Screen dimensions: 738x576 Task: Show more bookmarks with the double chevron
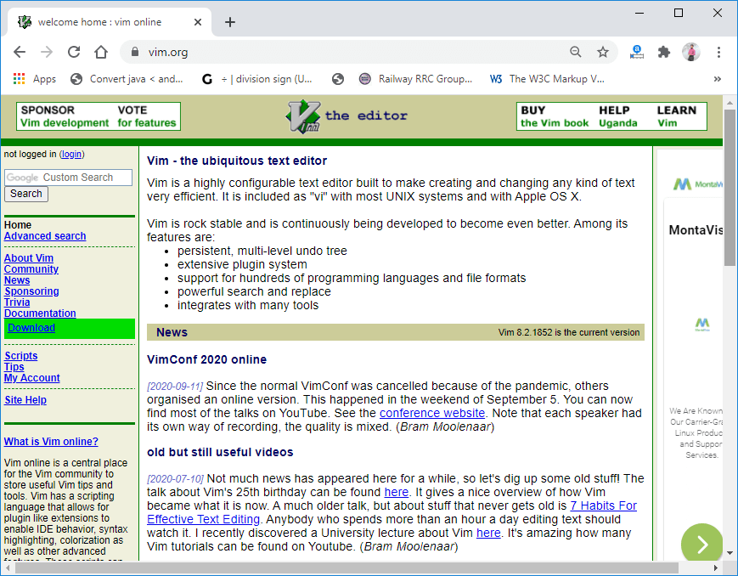718,79
